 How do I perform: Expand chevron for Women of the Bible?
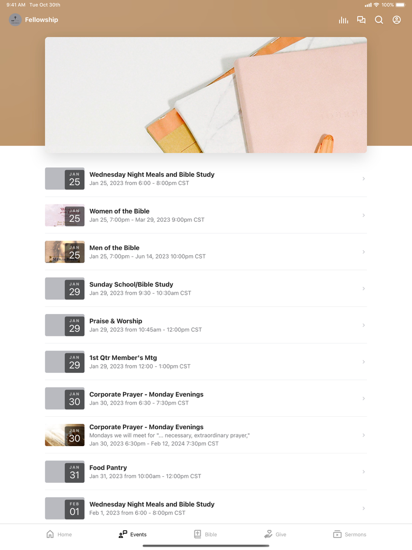click(363, 215)
